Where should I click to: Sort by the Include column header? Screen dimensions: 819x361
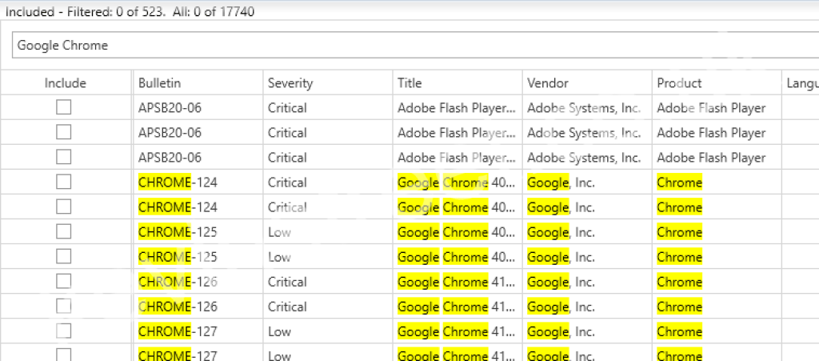coord(66,83)
